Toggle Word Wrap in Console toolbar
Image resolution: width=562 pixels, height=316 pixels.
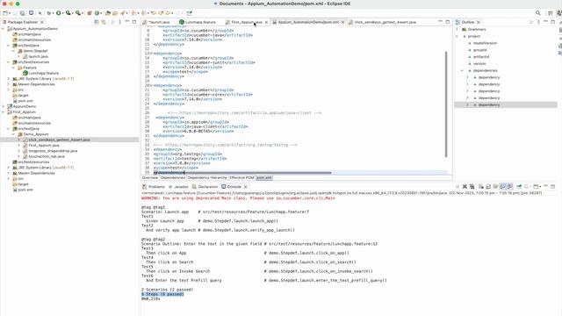pyautogui.click(x=495, y=186)
